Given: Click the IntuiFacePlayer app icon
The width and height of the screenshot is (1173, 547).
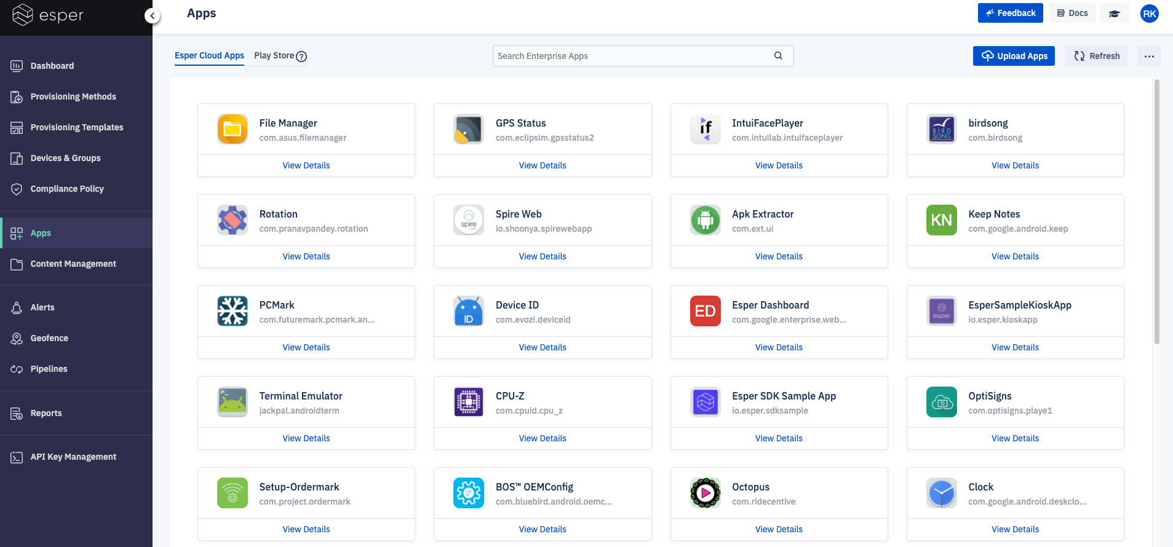Looking at the screenshot, I should click(x=706, y=129).
